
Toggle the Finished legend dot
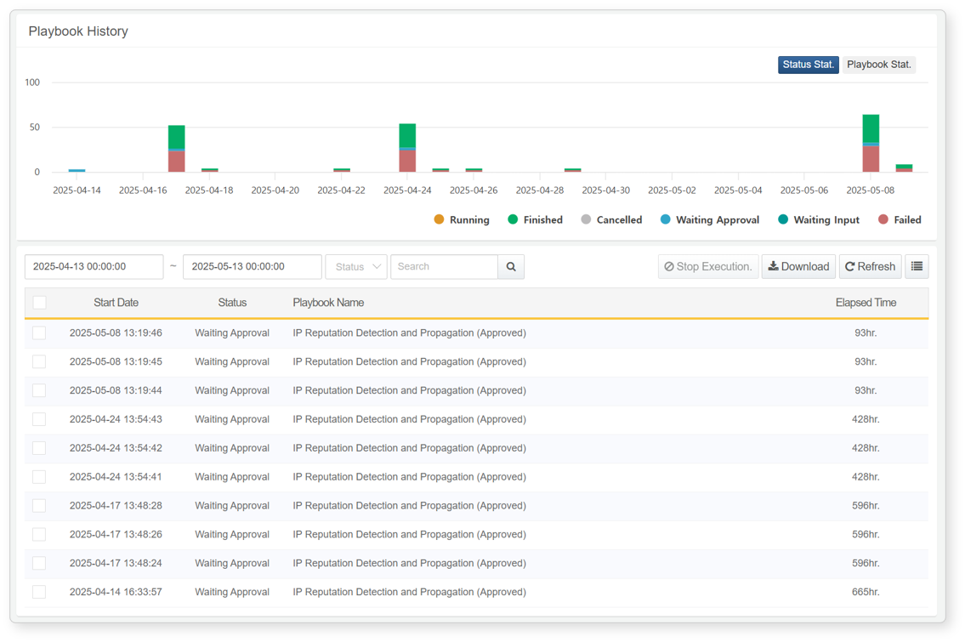pos(513,219)
